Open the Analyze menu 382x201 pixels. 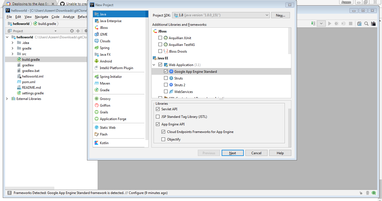(69, 17)
